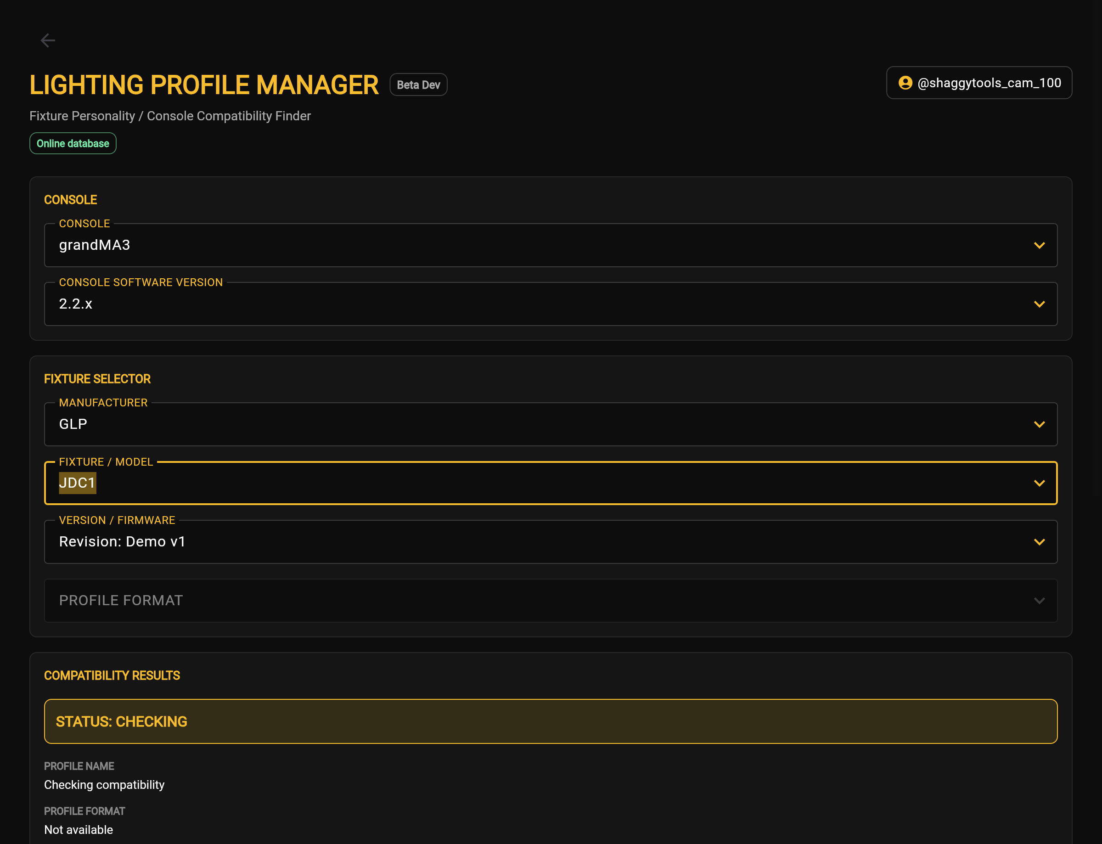The height and width of the screenshot is (844, 1102).
Task: Open the Console dropdown showing grandMA3
Action: pos(551,245)
